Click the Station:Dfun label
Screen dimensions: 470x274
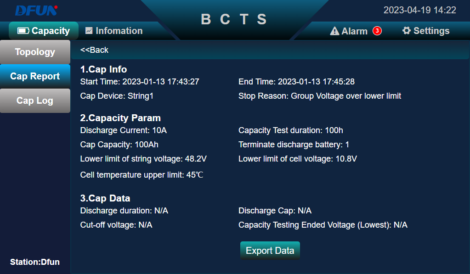[x=35, y=262]
